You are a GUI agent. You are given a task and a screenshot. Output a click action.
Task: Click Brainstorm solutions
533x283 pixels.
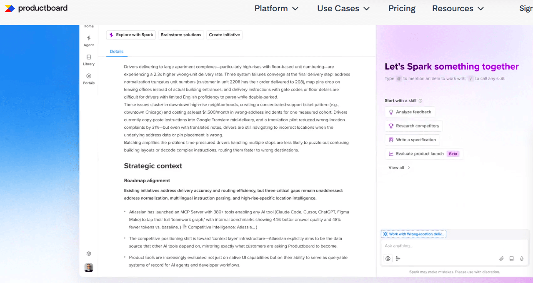click(x=181, y=35)
